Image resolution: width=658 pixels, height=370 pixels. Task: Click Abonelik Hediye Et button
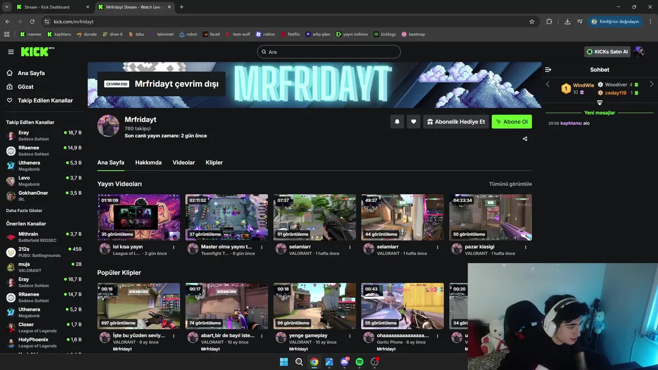pos(455,122)
